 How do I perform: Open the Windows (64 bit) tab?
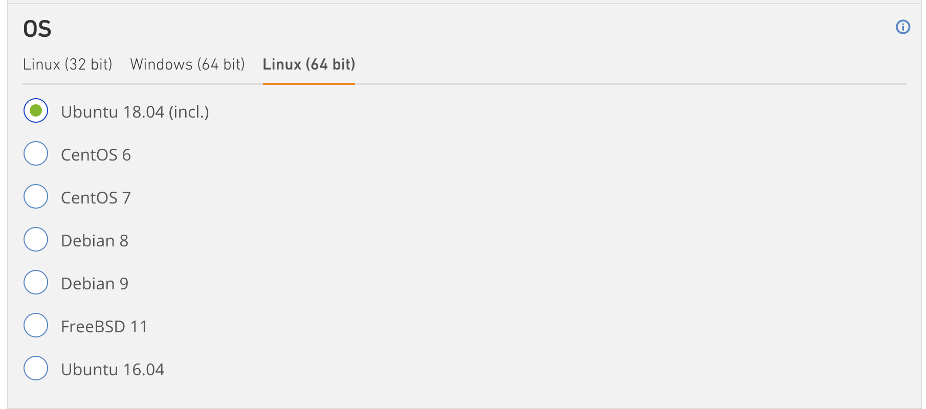(187, 64)
